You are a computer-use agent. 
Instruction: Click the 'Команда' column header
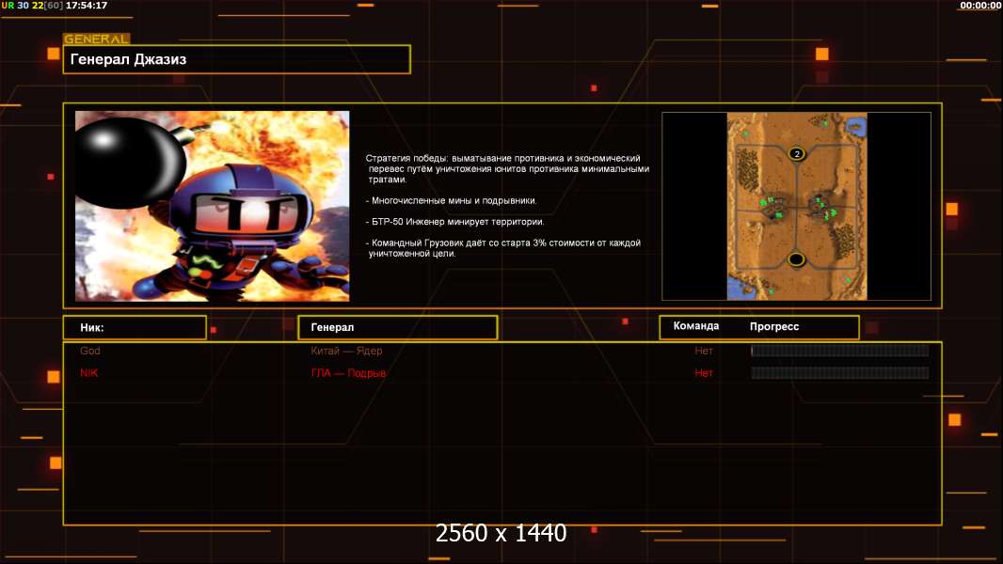coord(696,326)
